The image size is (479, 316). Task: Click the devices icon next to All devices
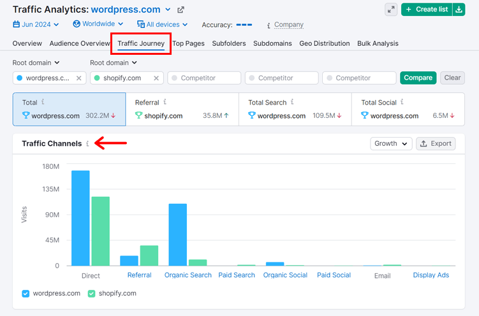(141, 24)
